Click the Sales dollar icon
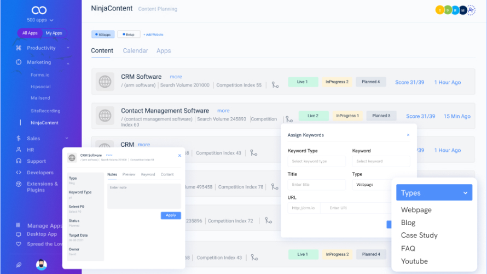 (x=19, y=139)
